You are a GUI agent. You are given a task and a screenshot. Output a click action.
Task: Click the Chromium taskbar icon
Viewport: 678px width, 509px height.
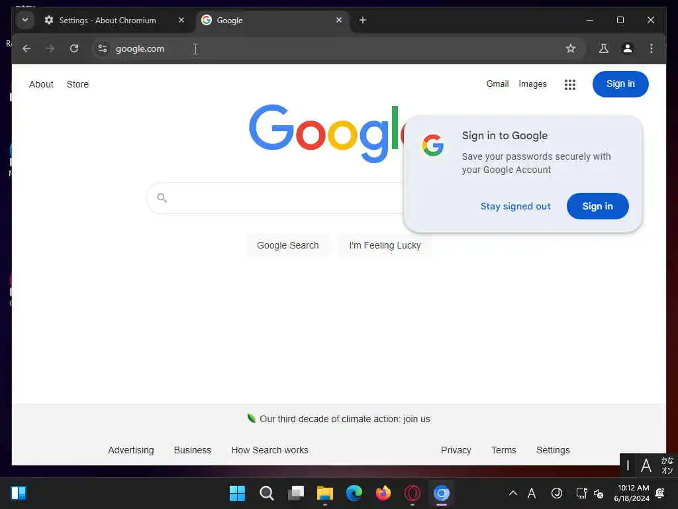click(x=442, y=493)
